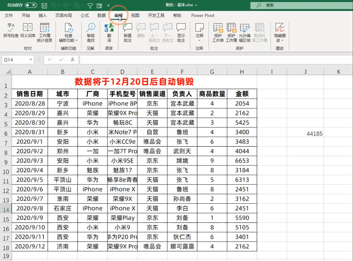Click 显示批注 show comments
Image resolution: width=353 pixels, height=261 pixels.
click(x=181, y=32)
